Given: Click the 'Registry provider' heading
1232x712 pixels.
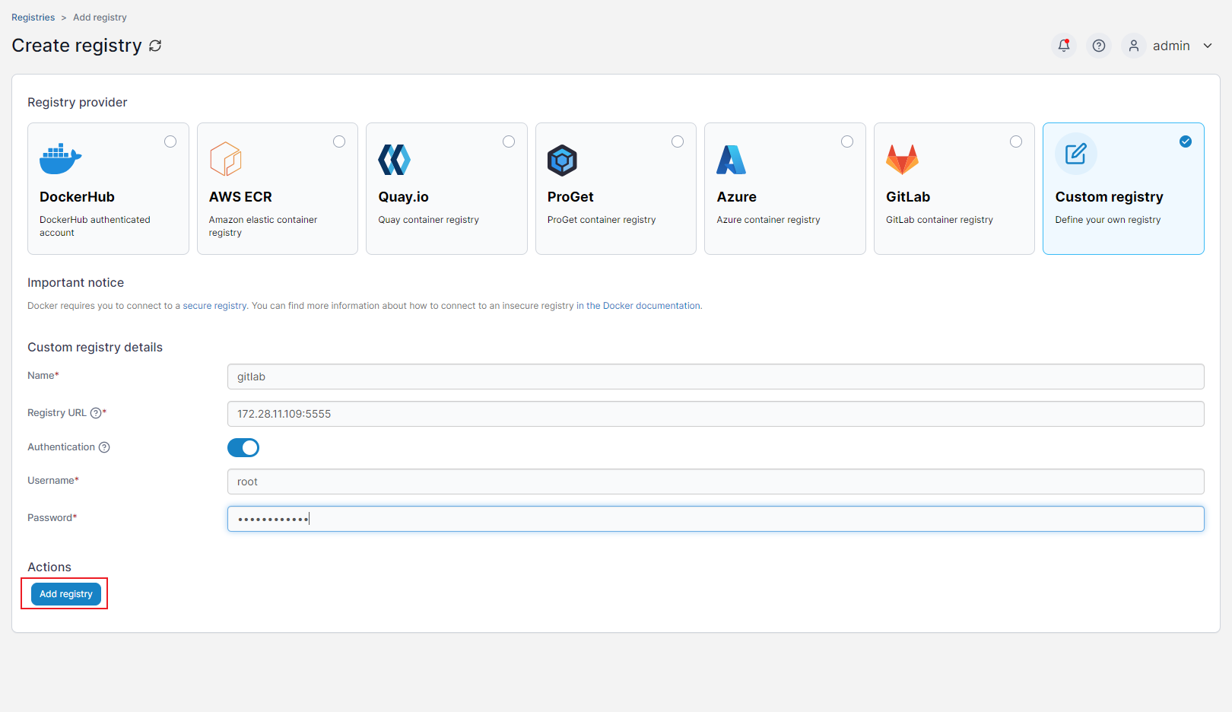Looking at the screenshot, I should click(77, 103).
